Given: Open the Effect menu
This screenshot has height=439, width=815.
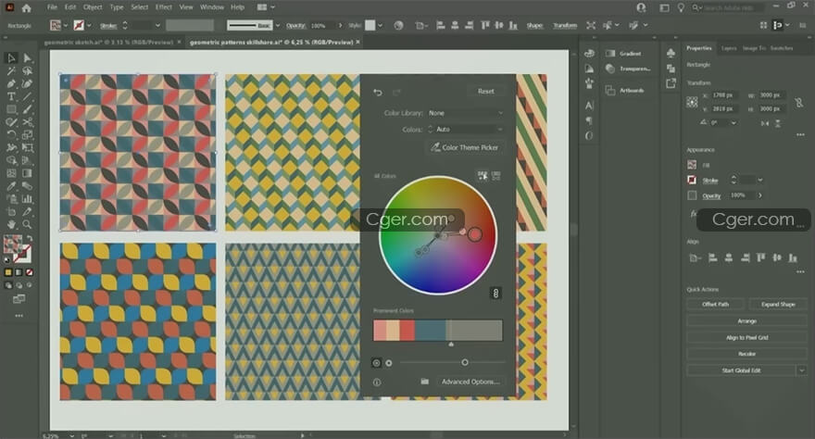Looking at the screenshot, I should pos(163,7).
